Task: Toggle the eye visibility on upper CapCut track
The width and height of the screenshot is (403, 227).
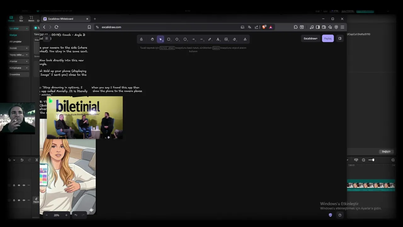Action: tap(19, 185)
